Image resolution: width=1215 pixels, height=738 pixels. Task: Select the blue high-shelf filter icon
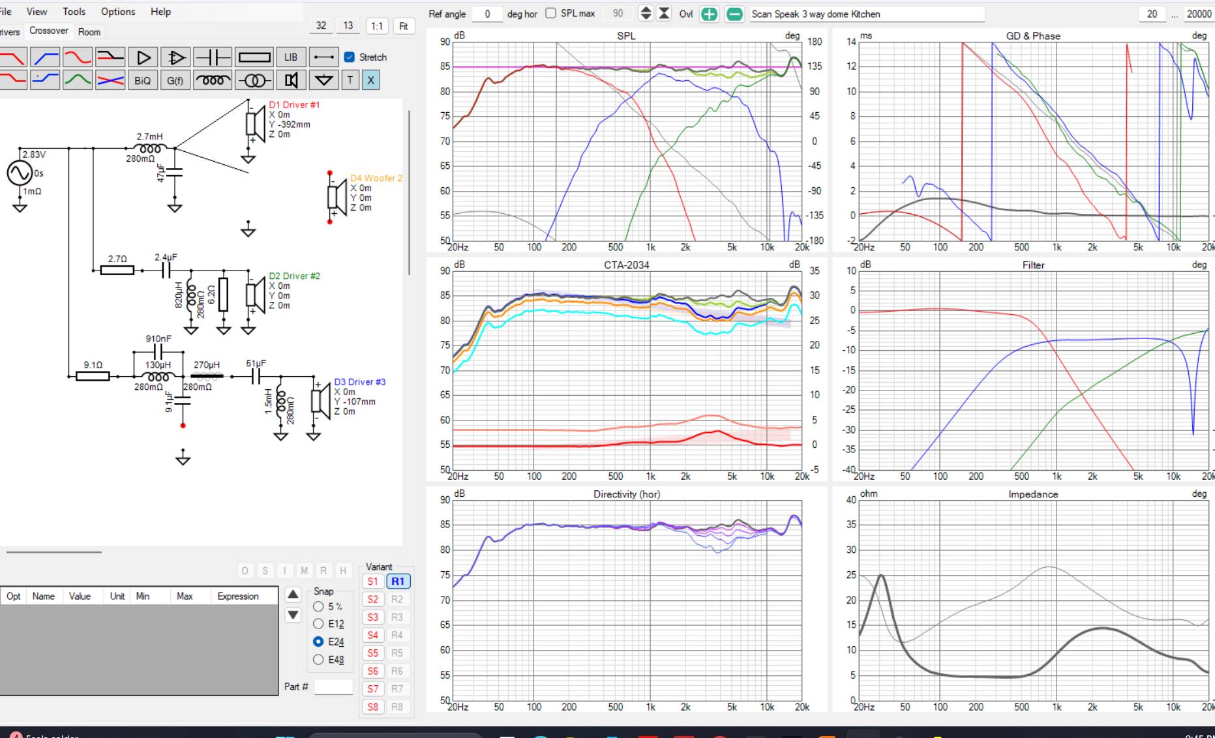point(45,80)
